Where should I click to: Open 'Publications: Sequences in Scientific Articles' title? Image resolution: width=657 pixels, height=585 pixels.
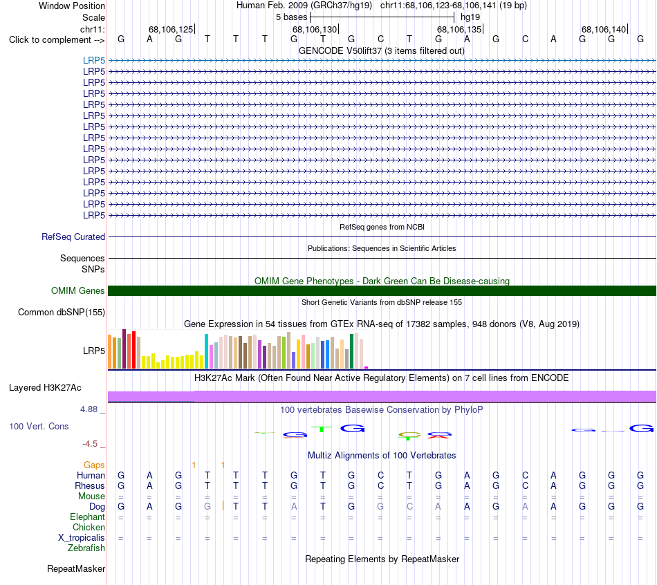tap(382, 248)
